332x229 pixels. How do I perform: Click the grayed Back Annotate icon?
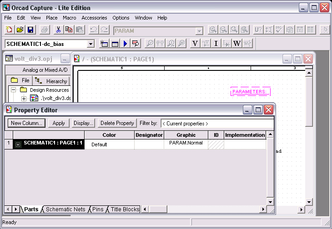pyautogui.click(x=269, y=30)
